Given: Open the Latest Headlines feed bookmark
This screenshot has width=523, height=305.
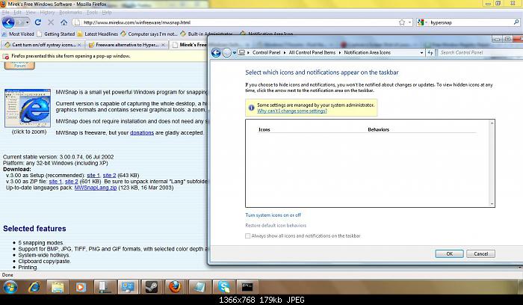Looking at the screenshot, I should point(97,34).
